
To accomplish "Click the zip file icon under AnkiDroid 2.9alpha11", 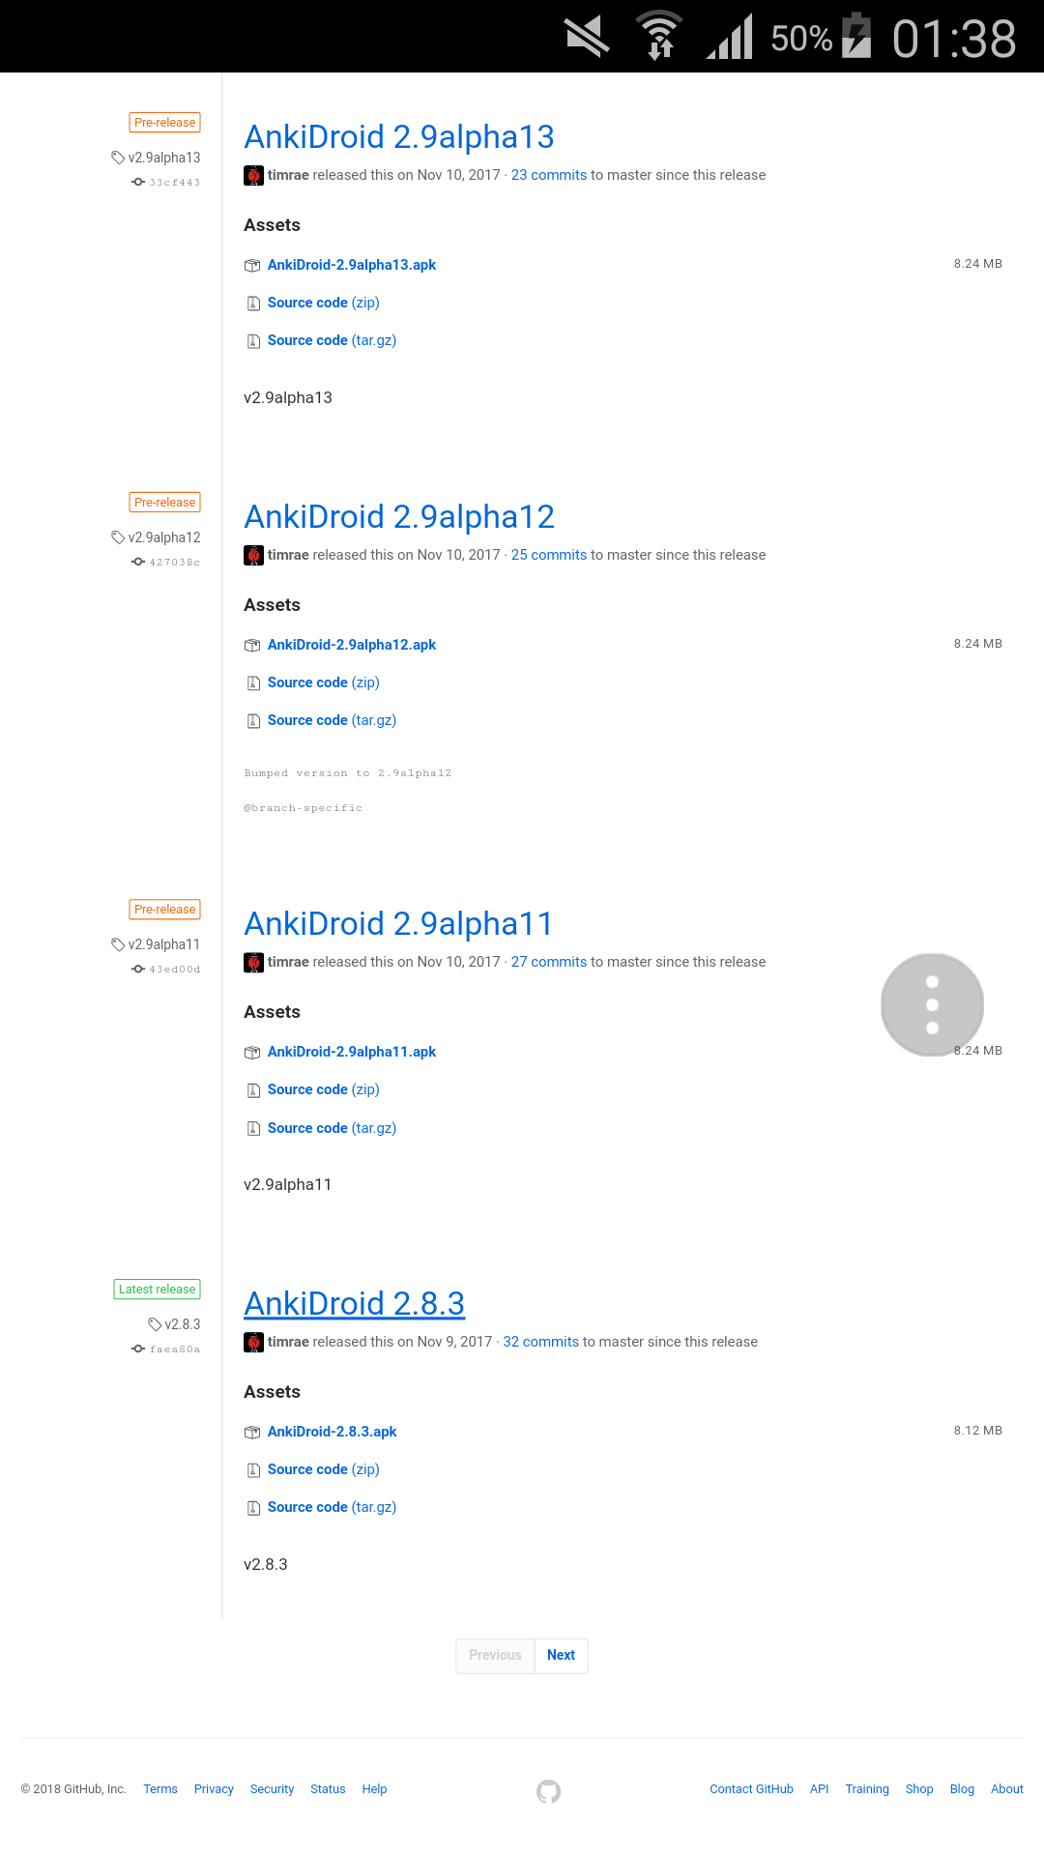I will click(x=253, y=1090).
